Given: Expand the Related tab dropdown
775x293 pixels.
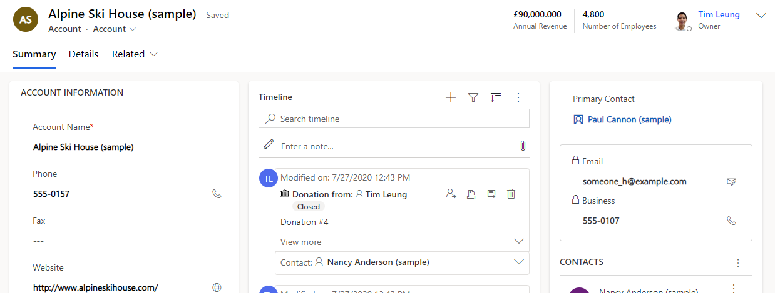Looking at the screenshot, I should click(x=135, y=54).
